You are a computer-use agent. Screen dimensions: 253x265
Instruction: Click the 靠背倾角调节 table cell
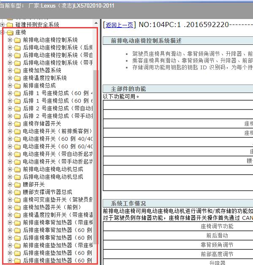coord(217,245)
